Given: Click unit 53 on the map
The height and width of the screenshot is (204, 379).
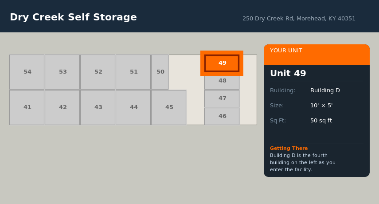Looking at the screenshot, I should tap(62, 72).
